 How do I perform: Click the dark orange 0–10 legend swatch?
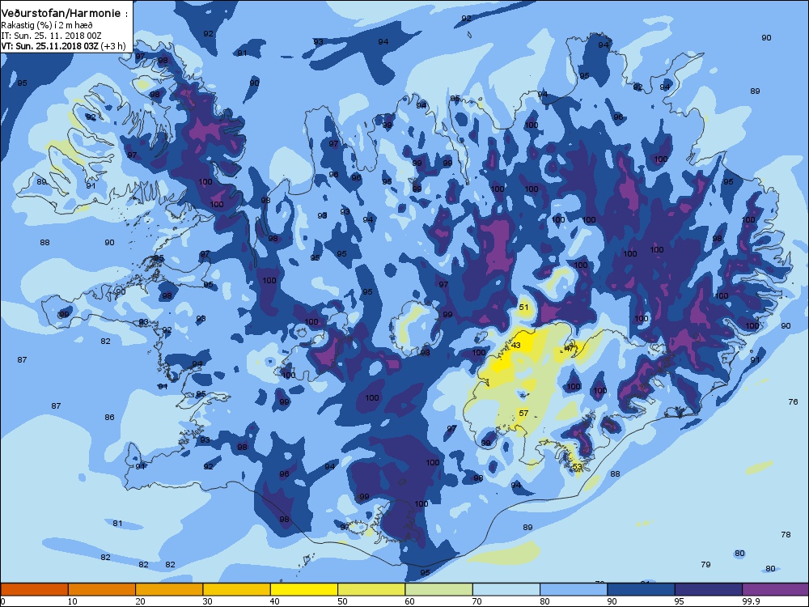pyautogui.click(x=34, y=589)
